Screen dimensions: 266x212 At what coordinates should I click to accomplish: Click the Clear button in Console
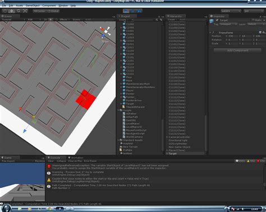coord(51,161)
